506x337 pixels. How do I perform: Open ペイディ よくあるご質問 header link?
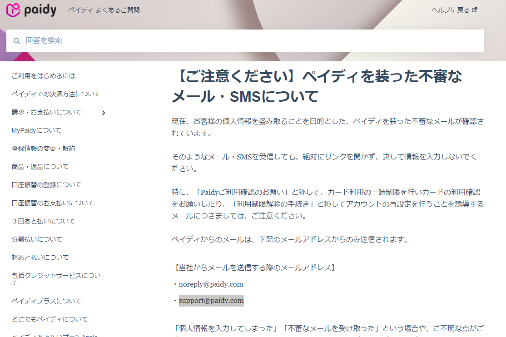tap(104, 10)
